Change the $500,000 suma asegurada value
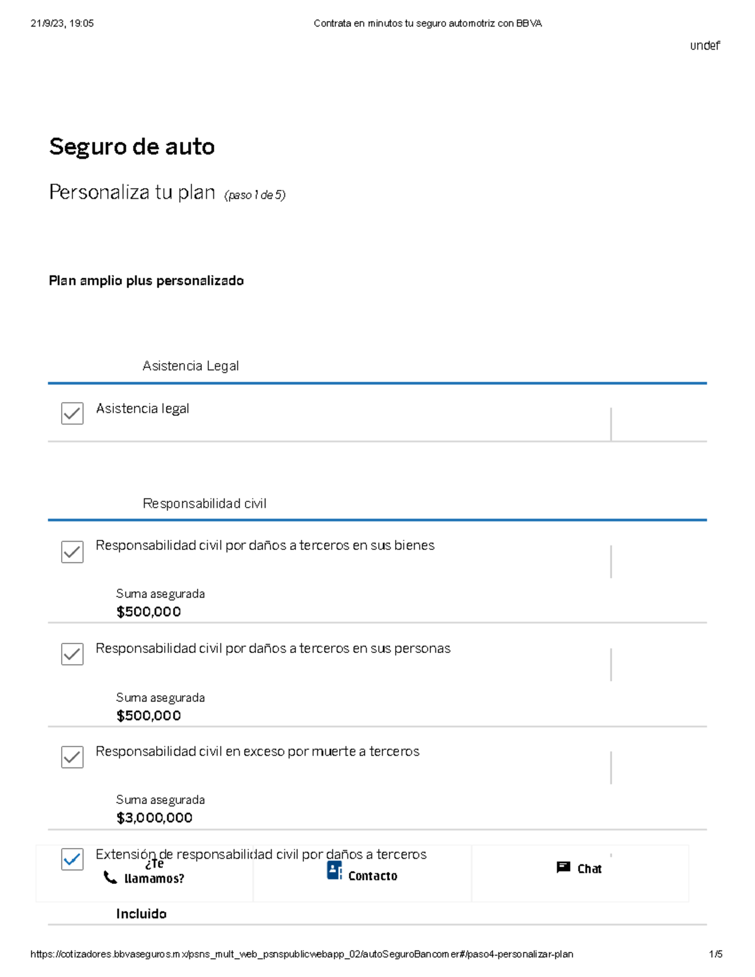This screenshot has width=755, height=977. tap(148, 611)
